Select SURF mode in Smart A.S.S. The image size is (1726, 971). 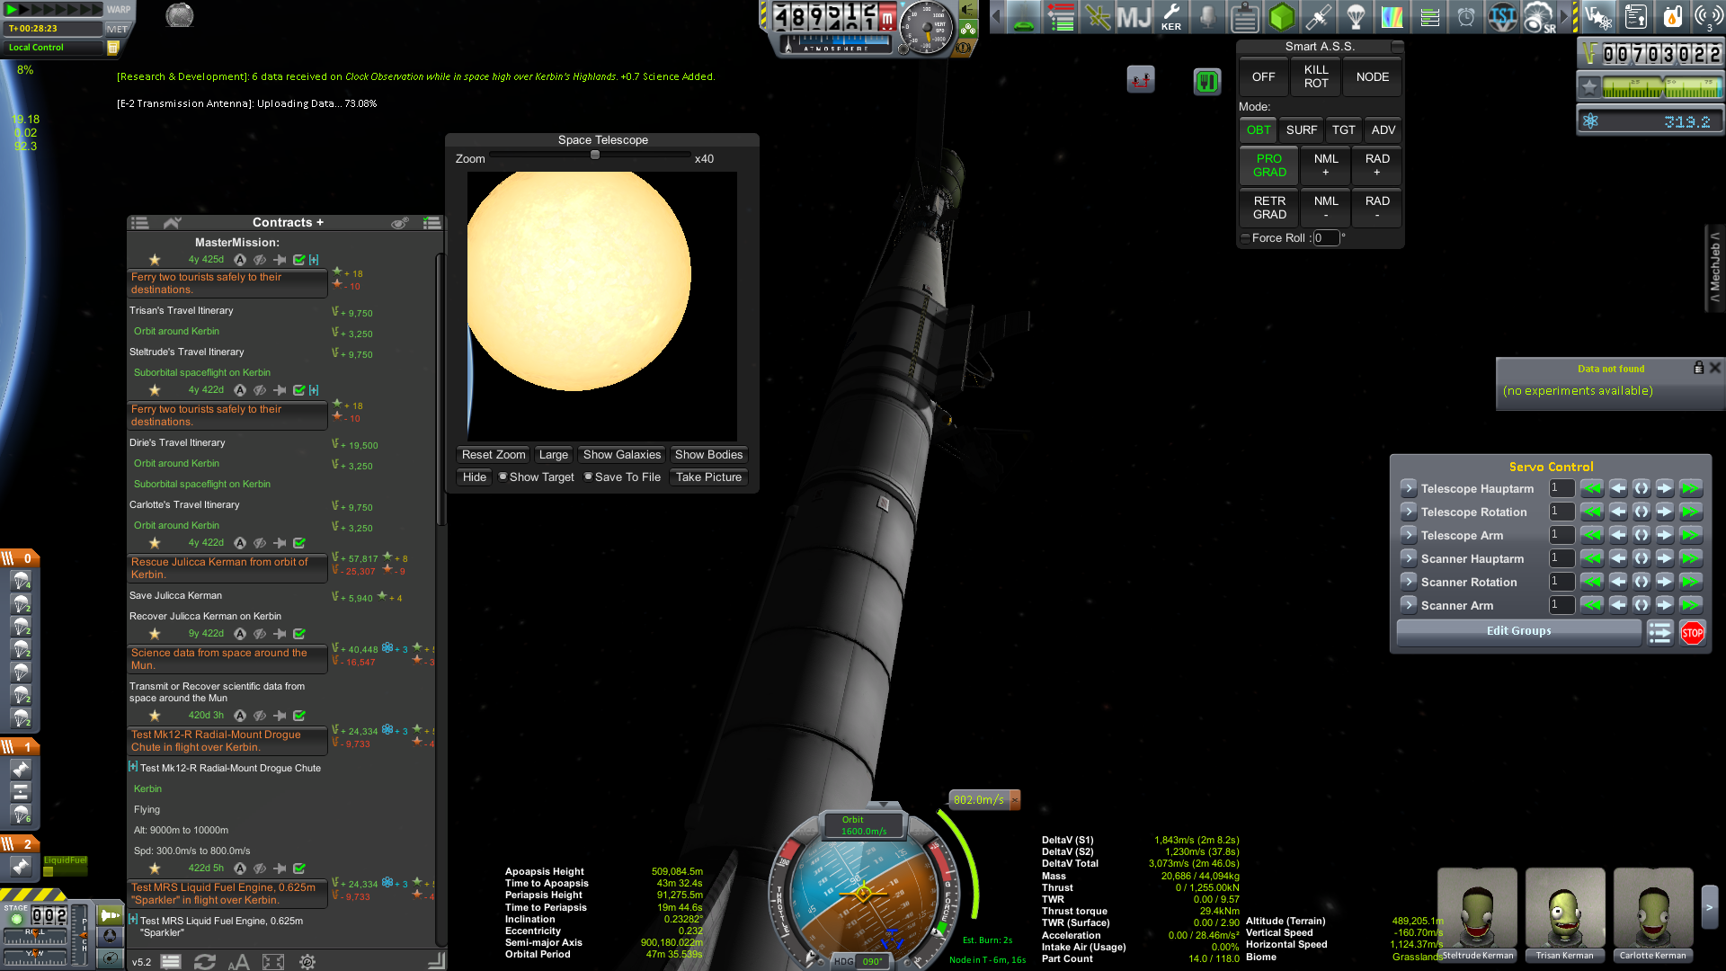pos(1301,130)
